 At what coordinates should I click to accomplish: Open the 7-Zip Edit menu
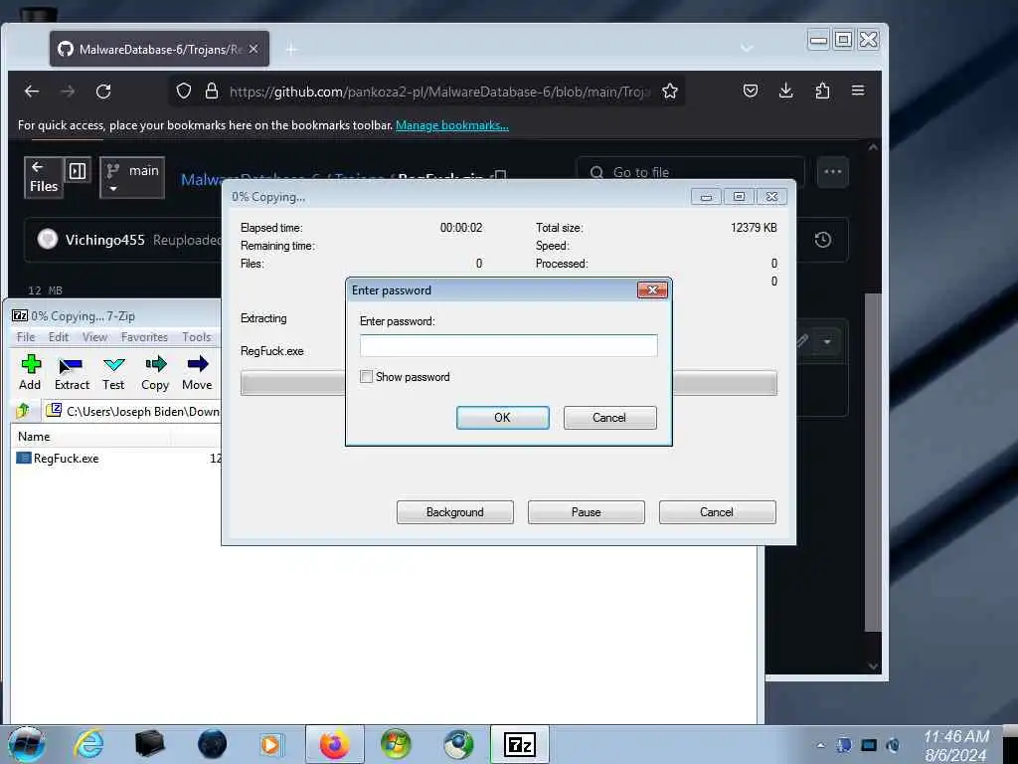click(59, 337)
